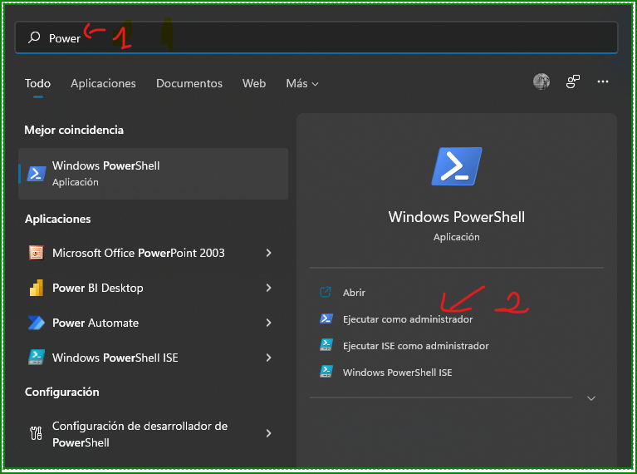Expand arrow for PowerPoint 2003 result
The width and height of the screenshot is (637, 474).
(268, 253)
